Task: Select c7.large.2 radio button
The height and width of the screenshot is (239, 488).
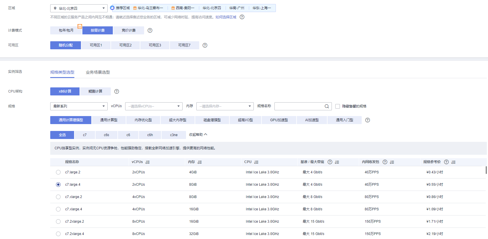Action: click(x=58, y=172)
